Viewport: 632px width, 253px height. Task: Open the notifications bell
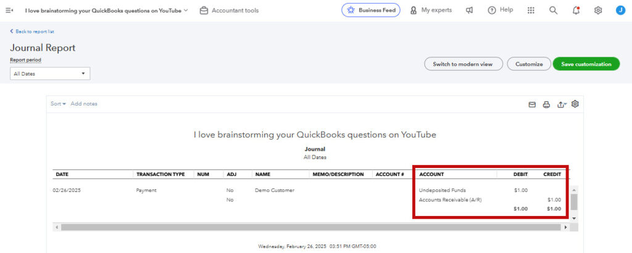(x=576, y=10)
